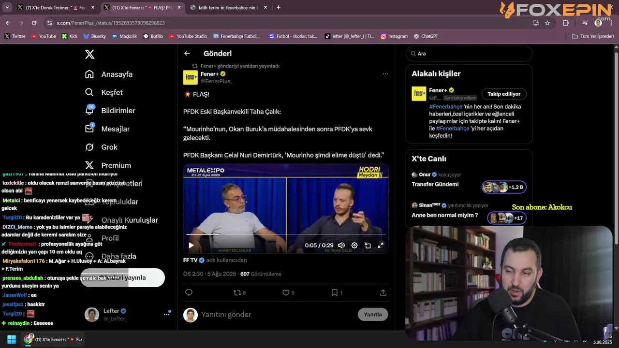Reload the page
This screenshot has height=348, width=619.
point(34,23)
